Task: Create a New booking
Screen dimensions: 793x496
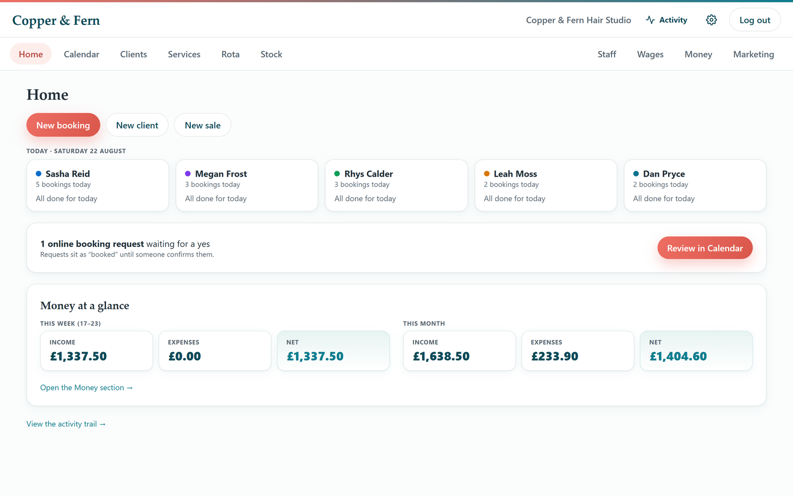Action: [63, 125]
